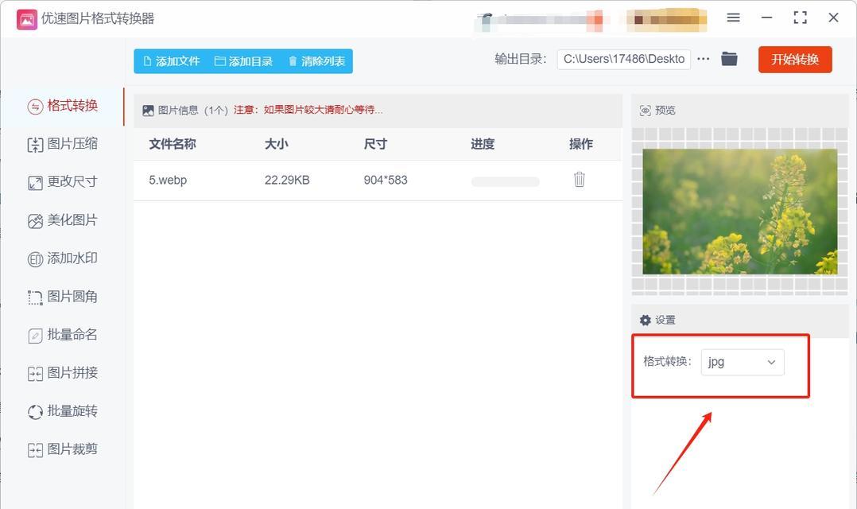Image resolution: width=857 pixels, height=509 pixels.
Task: Open the 添加水印 watermark section
Action: click(x=63, y=258)
